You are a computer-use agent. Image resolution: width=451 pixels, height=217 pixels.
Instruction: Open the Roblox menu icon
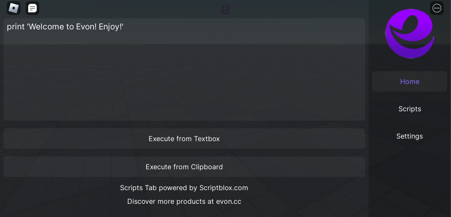pyautogui.click(x=14, y=8)
